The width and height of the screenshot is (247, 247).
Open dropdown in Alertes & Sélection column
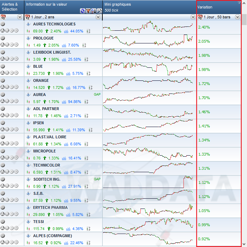[x=20, y=17]
